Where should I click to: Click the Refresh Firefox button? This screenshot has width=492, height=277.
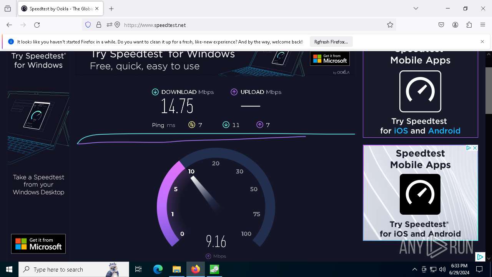point(331,42)
